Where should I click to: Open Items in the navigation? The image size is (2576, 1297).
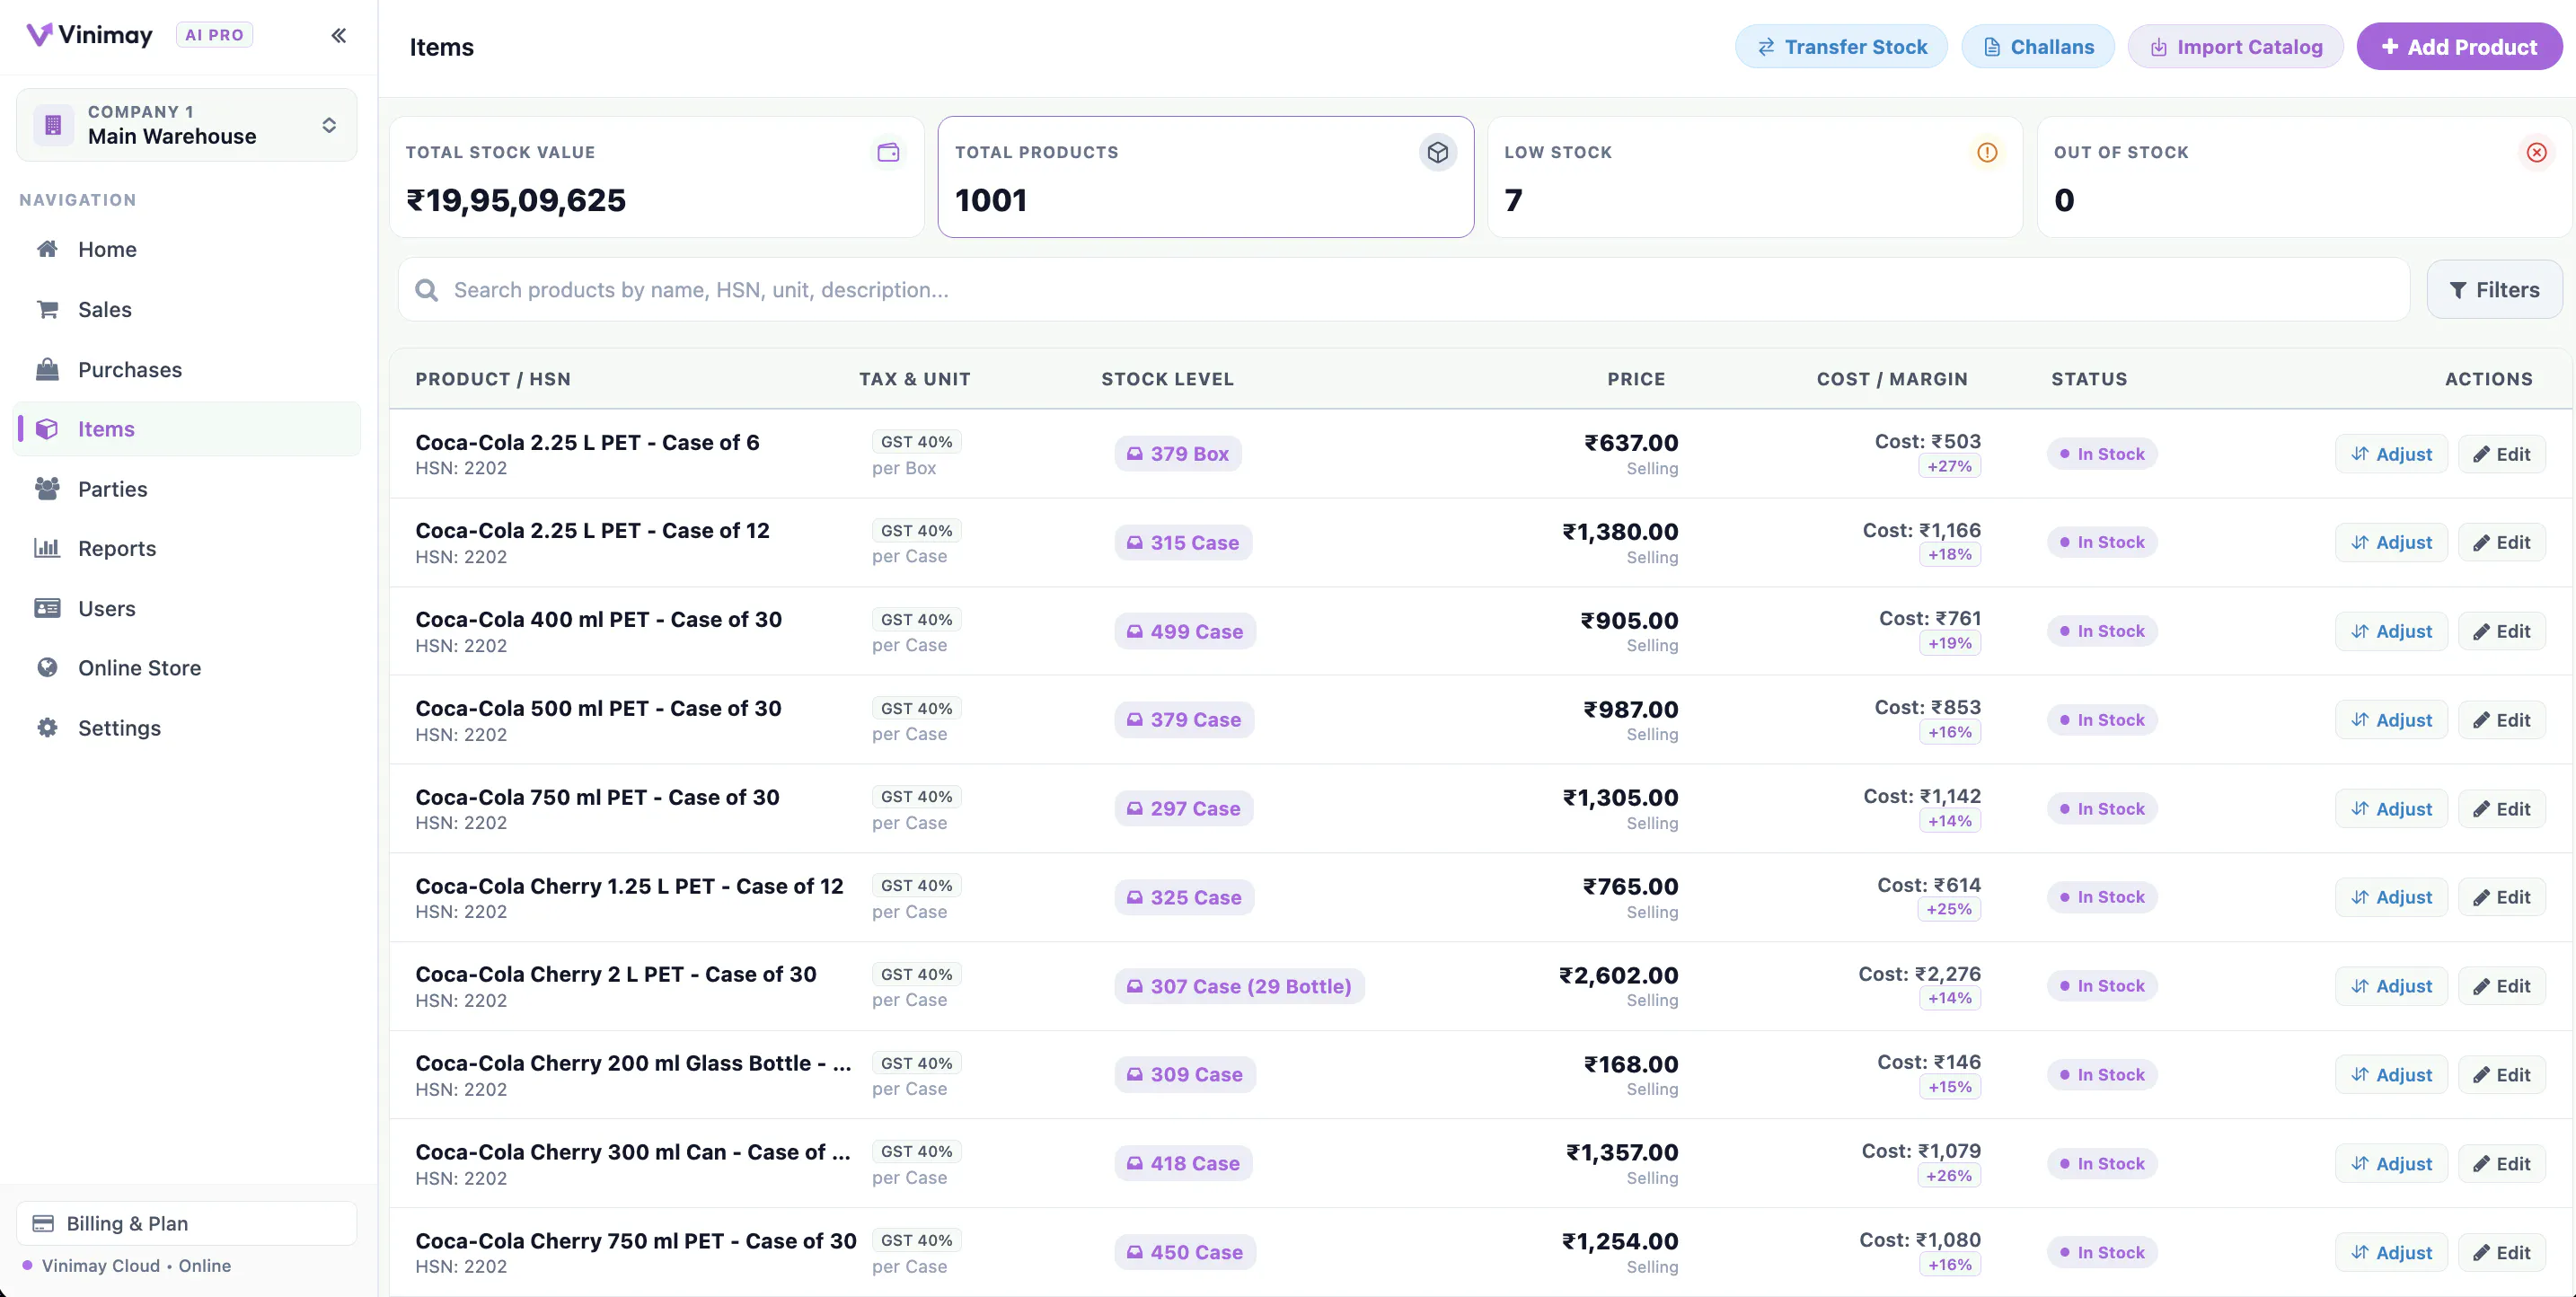click(x=187, y=429)
